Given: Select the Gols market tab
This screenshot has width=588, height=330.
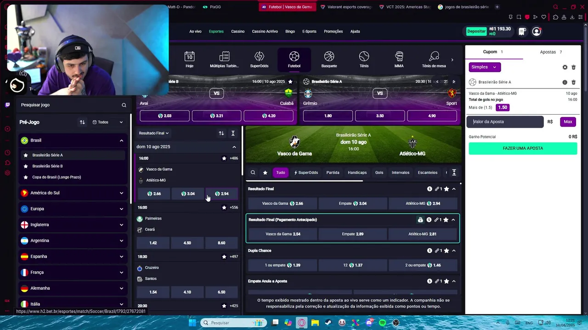Looking at the screenshot, I should [x=379, y=172].
